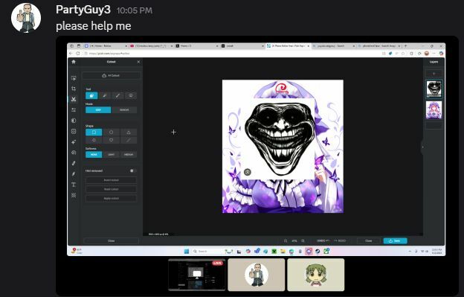Focus the browser address bar
Screen dimensions: 464x297
point(231,54)
